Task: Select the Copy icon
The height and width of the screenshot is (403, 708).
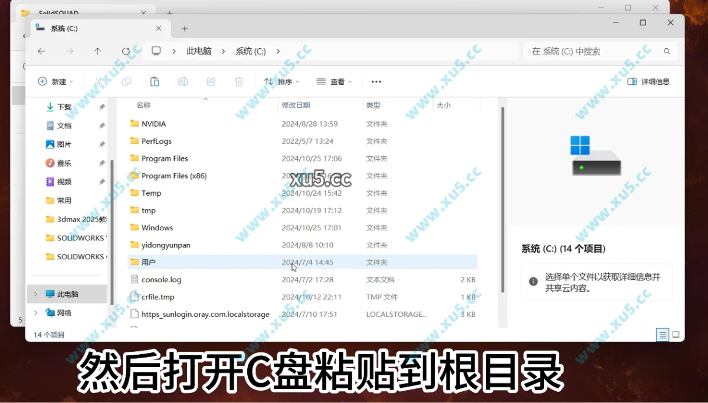Action: click(126, 81)
